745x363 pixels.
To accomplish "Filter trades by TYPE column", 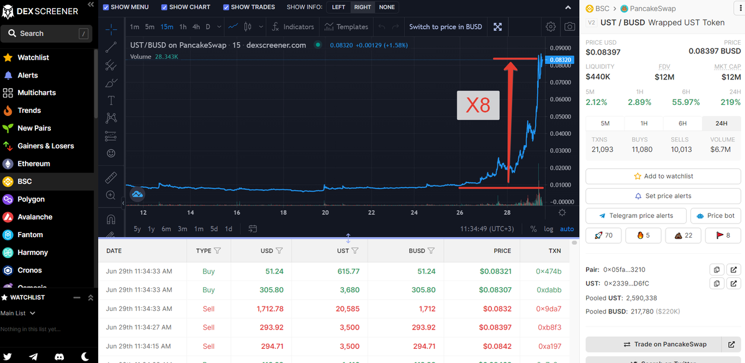I will tap(217, 251).
